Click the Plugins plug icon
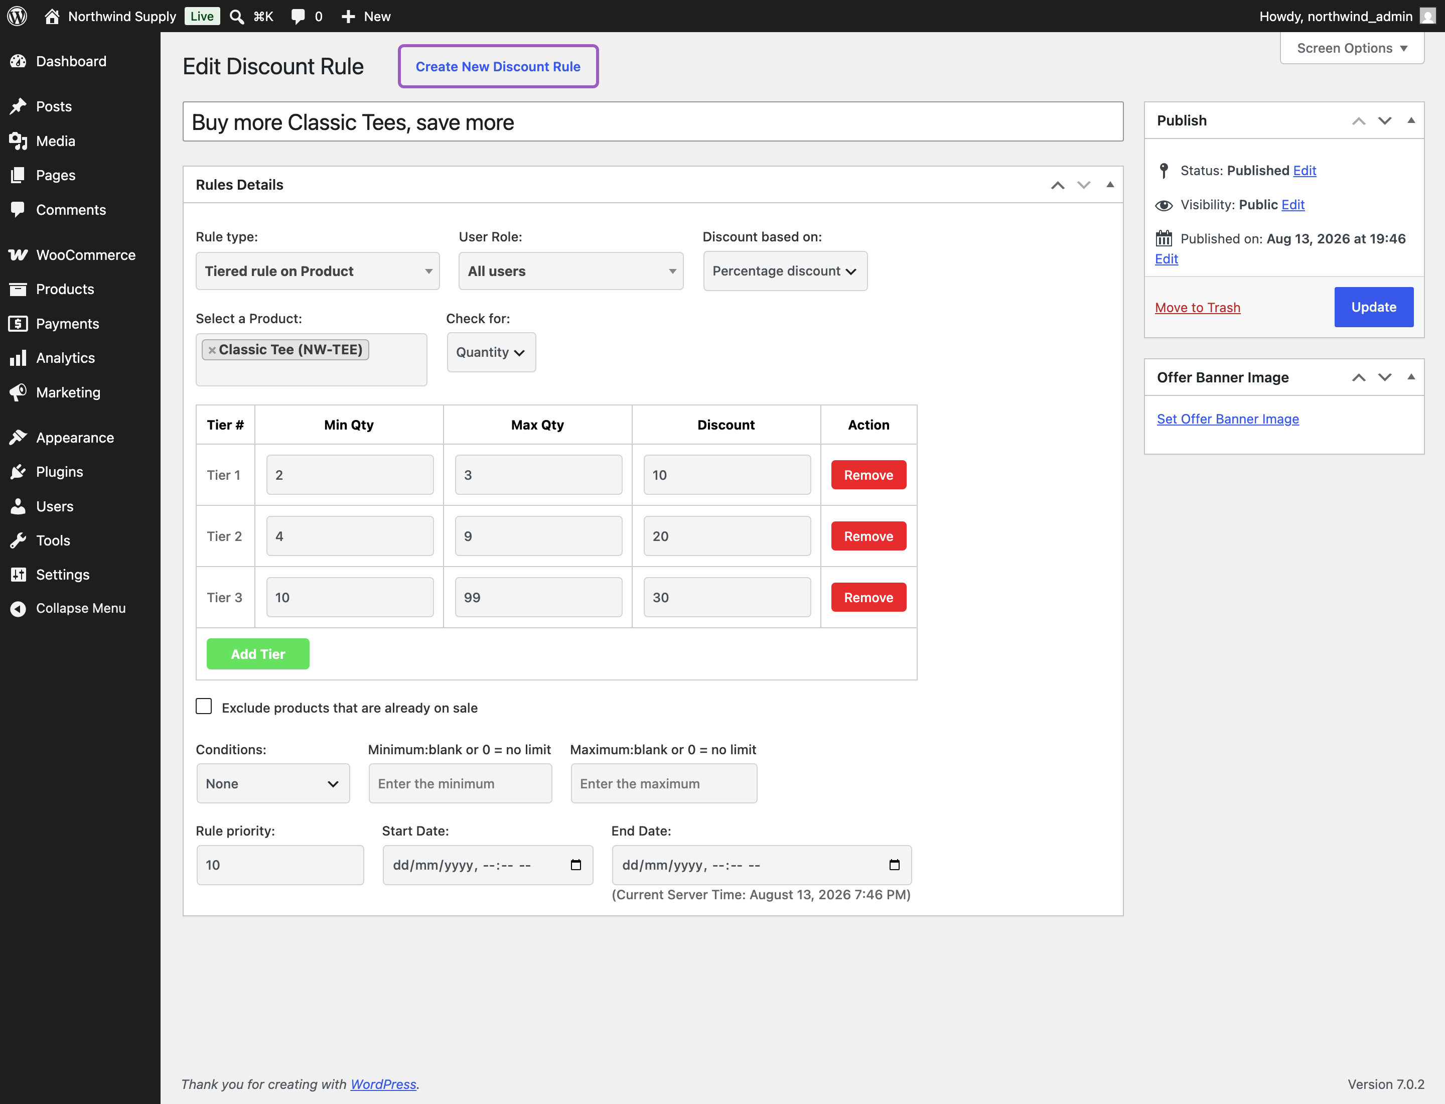This screenshot has width=1445, height=1104. coord(19,472)
